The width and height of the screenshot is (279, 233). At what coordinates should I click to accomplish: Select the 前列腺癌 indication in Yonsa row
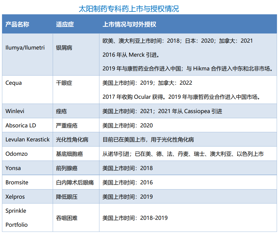[67, 168]
